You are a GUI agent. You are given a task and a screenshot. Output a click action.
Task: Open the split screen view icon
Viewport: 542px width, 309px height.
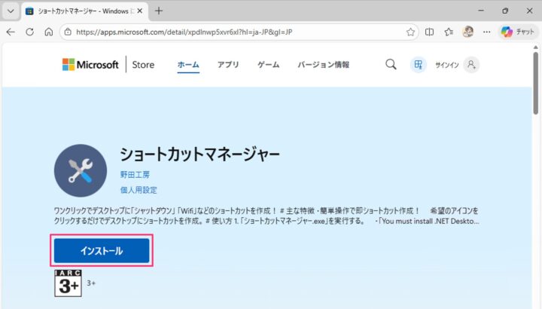pos(431,32)
